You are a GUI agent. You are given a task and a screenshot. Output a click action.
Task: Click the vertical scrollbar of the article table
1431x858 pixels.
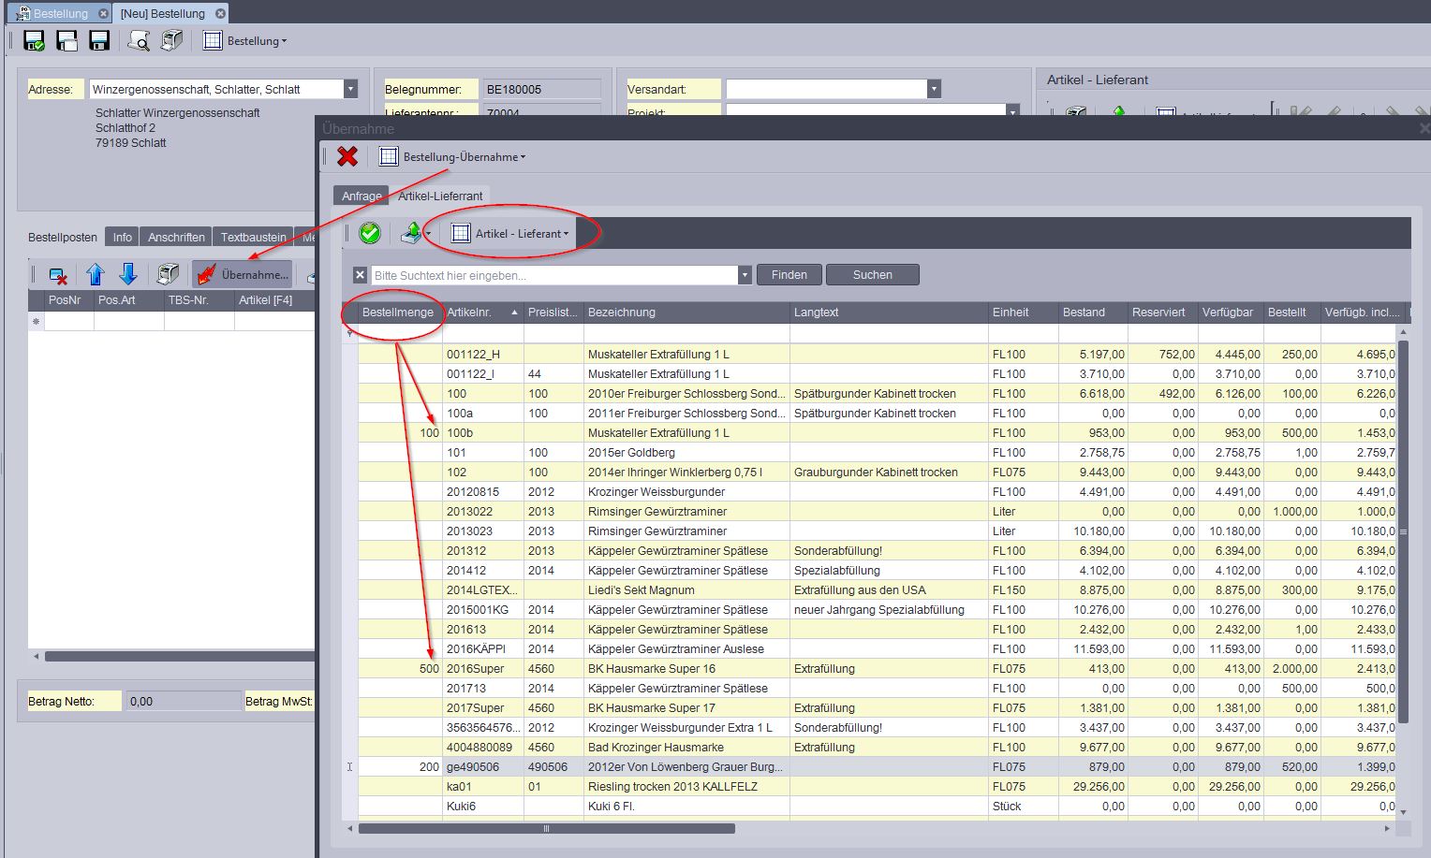click(1403, 531)
